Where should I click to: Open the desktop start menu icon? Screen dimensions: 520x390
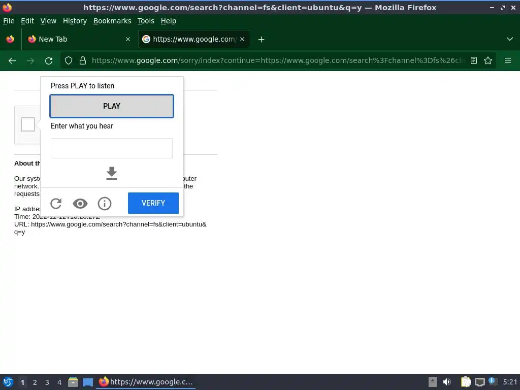point(8,382)
